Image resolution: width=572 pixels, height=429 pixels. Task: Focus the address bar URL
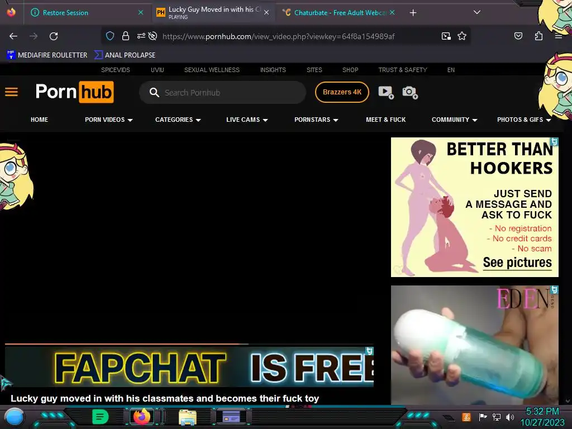click(x=279, y=36)
